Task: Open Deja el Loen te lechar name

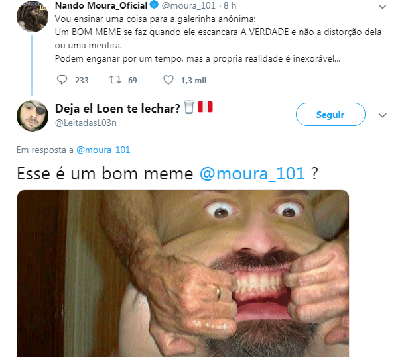Action: point(117,109)
